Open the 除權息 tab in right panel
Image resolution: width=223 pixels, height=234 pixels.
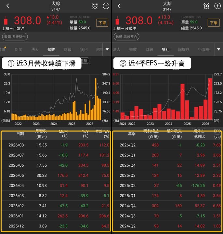(x=184, y=49)
